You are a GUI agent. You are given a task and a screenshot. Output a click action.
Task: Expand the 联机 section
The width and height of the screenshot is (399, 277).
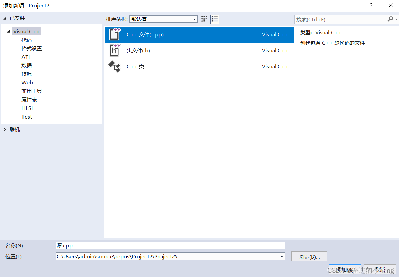(x=5, y=130)
